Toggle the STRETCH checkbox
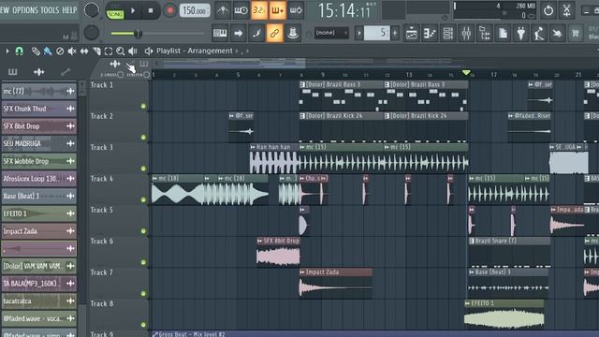Screen dimensions: 599x337 point(147,75)
